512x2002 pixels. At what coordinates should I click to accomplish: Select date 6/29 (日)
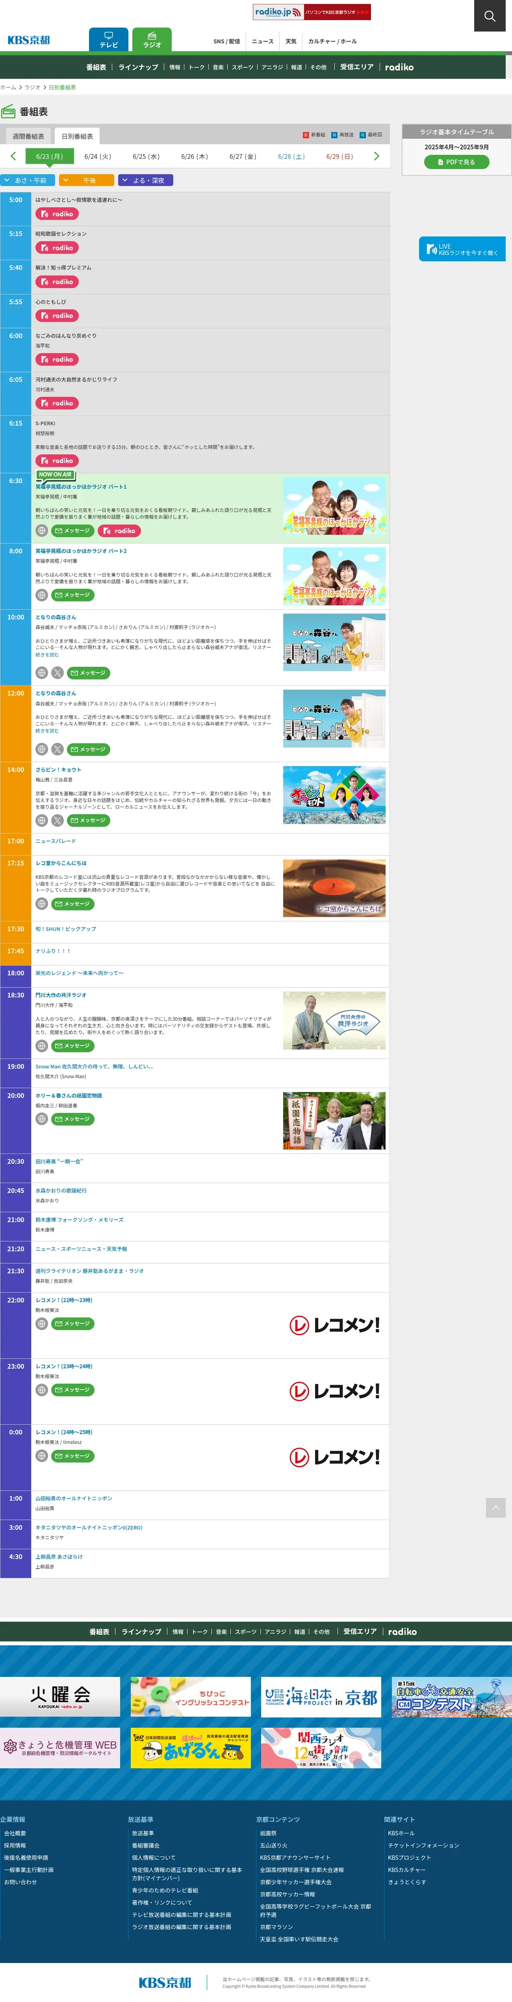tap(339, 156)
